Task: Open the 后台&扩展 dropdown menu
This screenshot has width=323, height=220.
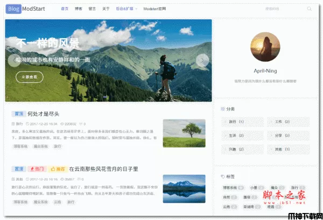Action: [x=127, y=9]
